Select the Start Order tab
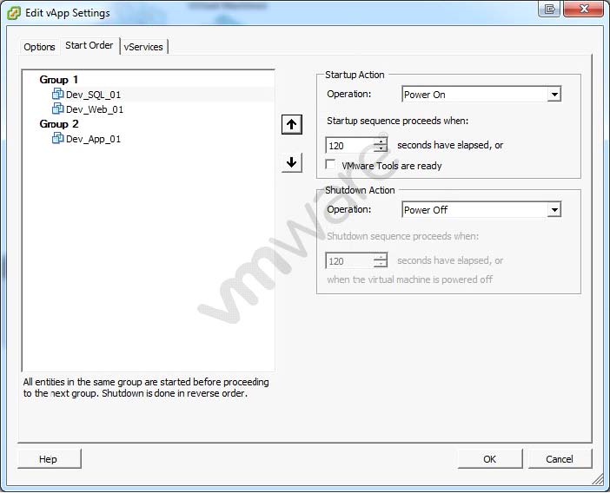The height and width of the screenshot is (493, 610). tap(90, 45)
